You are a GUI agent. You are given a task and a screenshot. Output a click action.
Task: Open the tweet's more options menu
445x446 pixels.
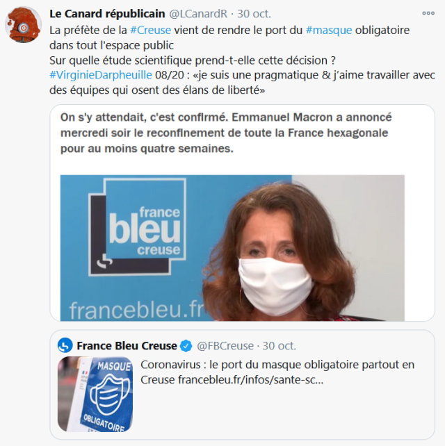coord(428,13)
